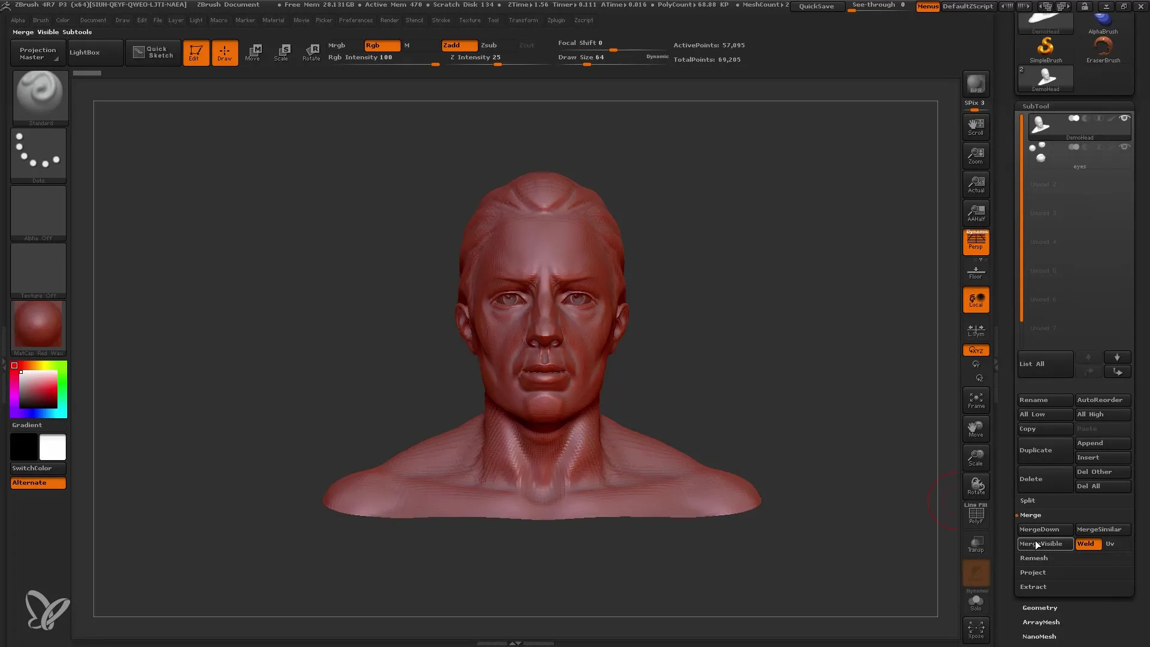Open the Brush menu
Screen dimensions: 1150x647
pyautogui.click(x=41, y=20)
